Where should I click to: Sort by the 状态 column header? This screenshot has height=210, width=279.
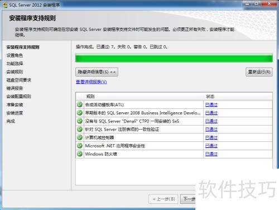[x=238, y=97]
